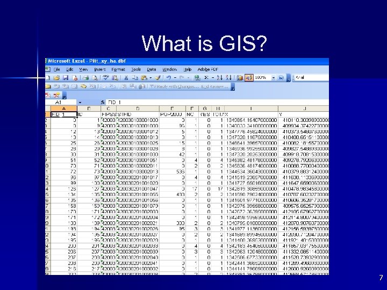Click the Name Box showing A1
387x290 pixels.
coord(61,102)
